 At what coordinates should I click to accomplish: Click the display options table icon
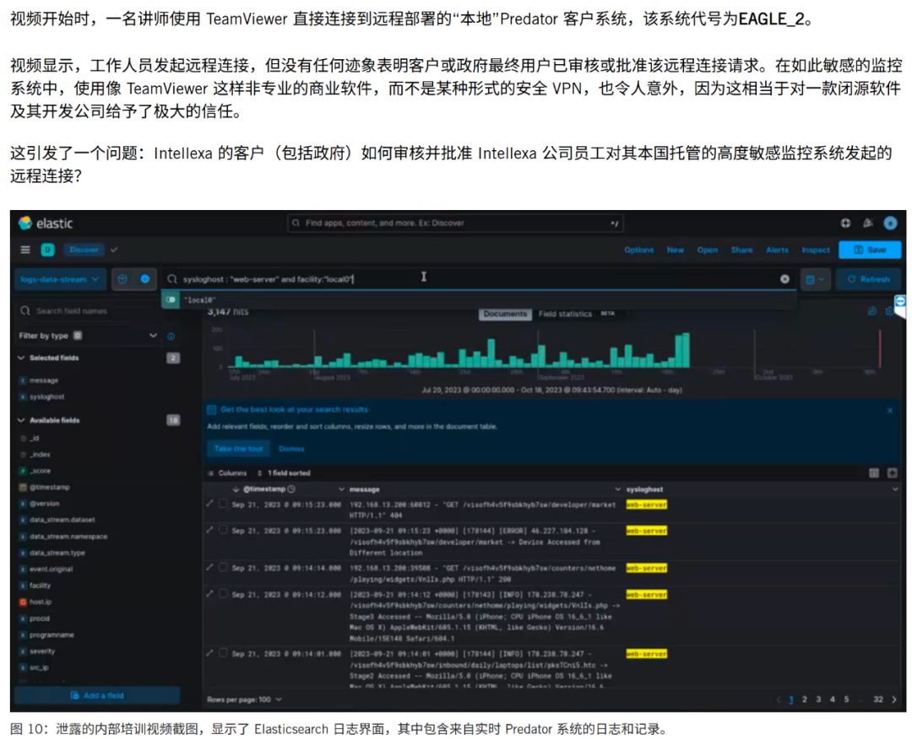(874, 473)
